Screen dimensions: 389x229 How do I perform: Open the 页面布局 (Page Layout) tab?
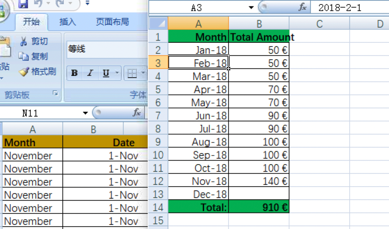112,22
